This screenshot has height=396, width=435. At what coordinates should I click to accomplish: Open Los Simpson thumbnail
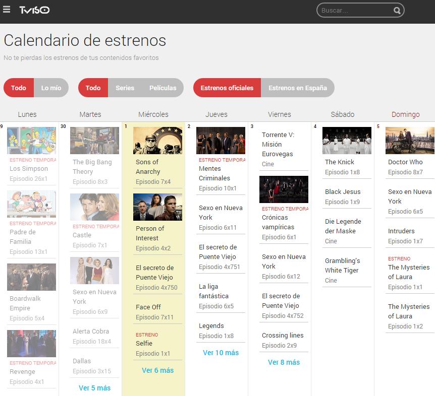[x=31, y=141]
